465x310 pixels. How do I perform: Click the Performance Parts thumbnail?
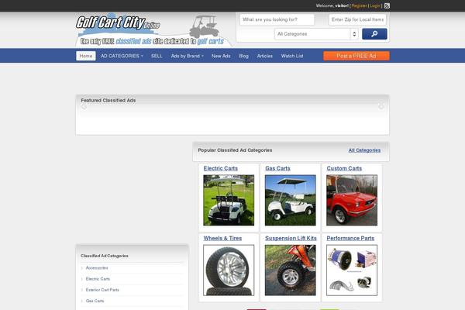click(352, 270)
